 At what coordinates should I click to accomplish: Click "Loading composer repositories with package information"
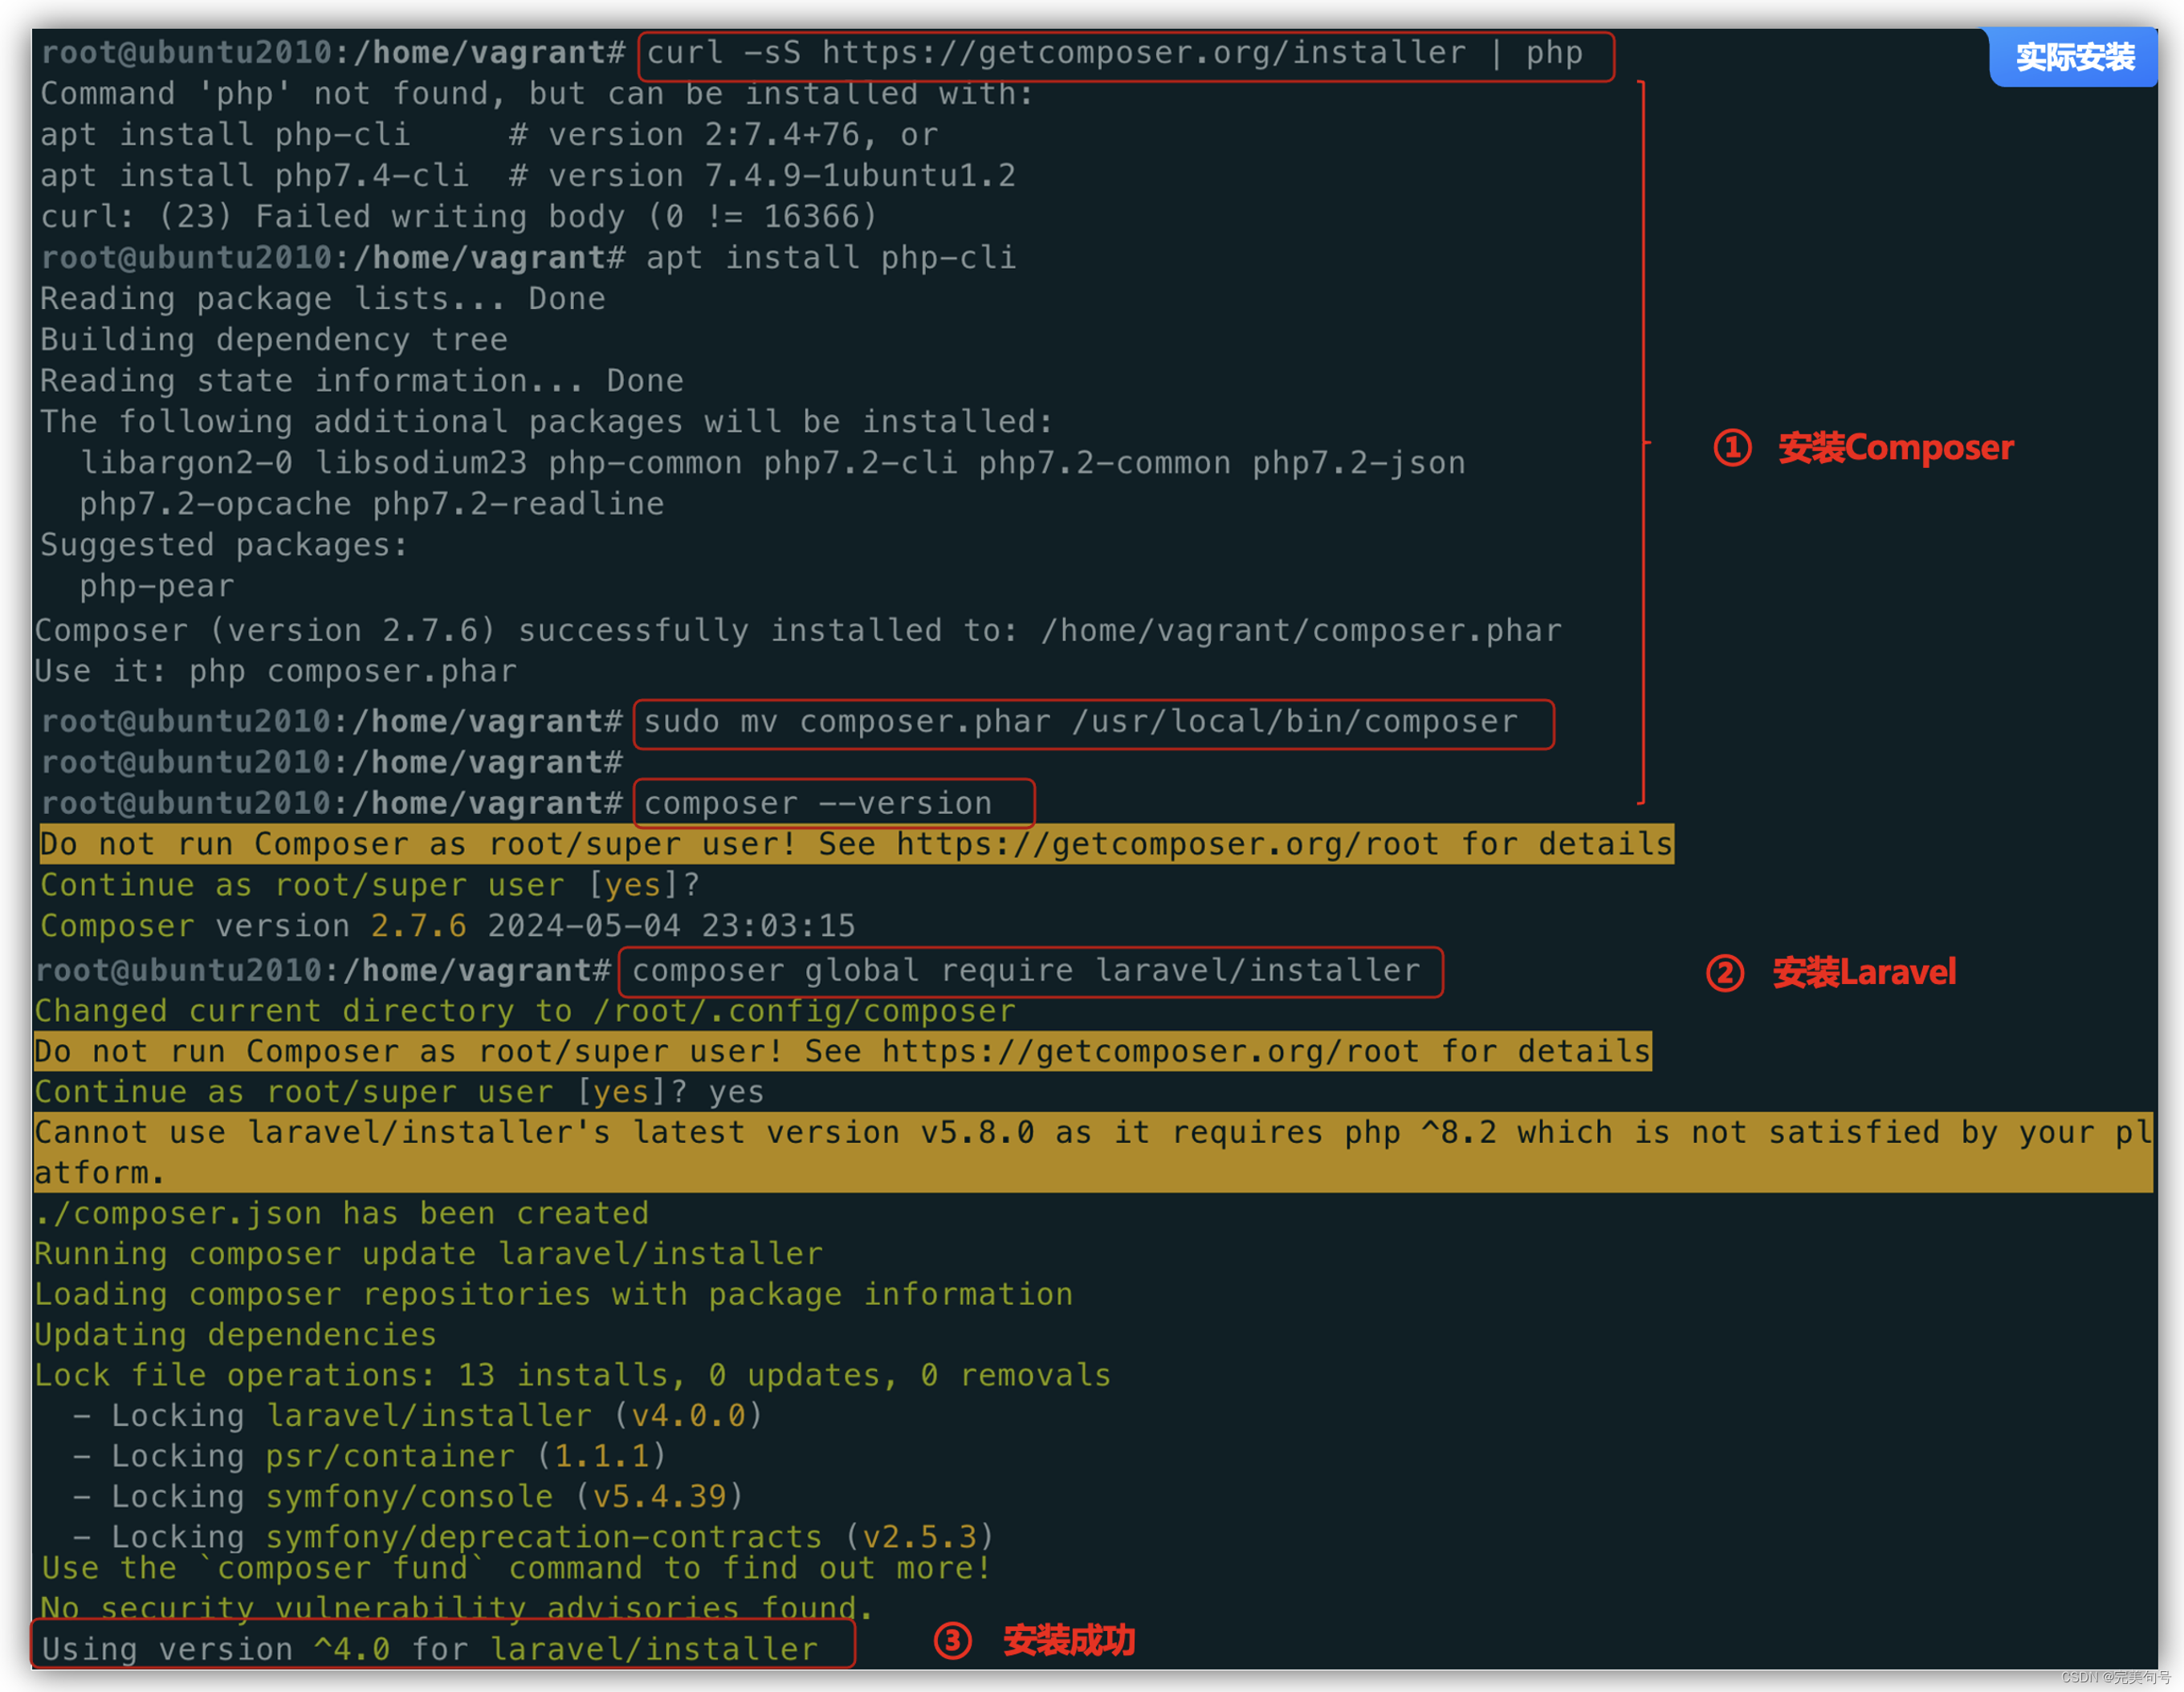[553, 1294]
